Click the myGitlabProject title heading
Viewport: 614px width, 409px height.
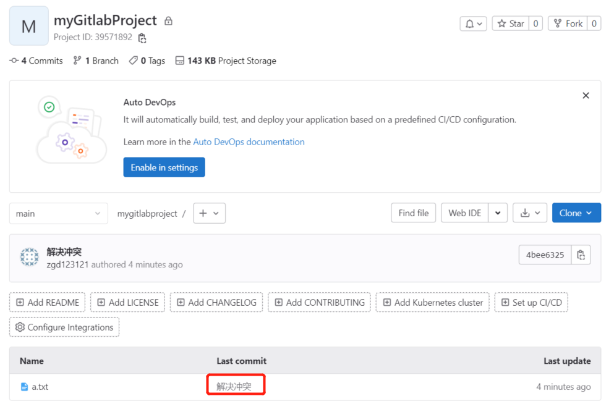(105, 20)
